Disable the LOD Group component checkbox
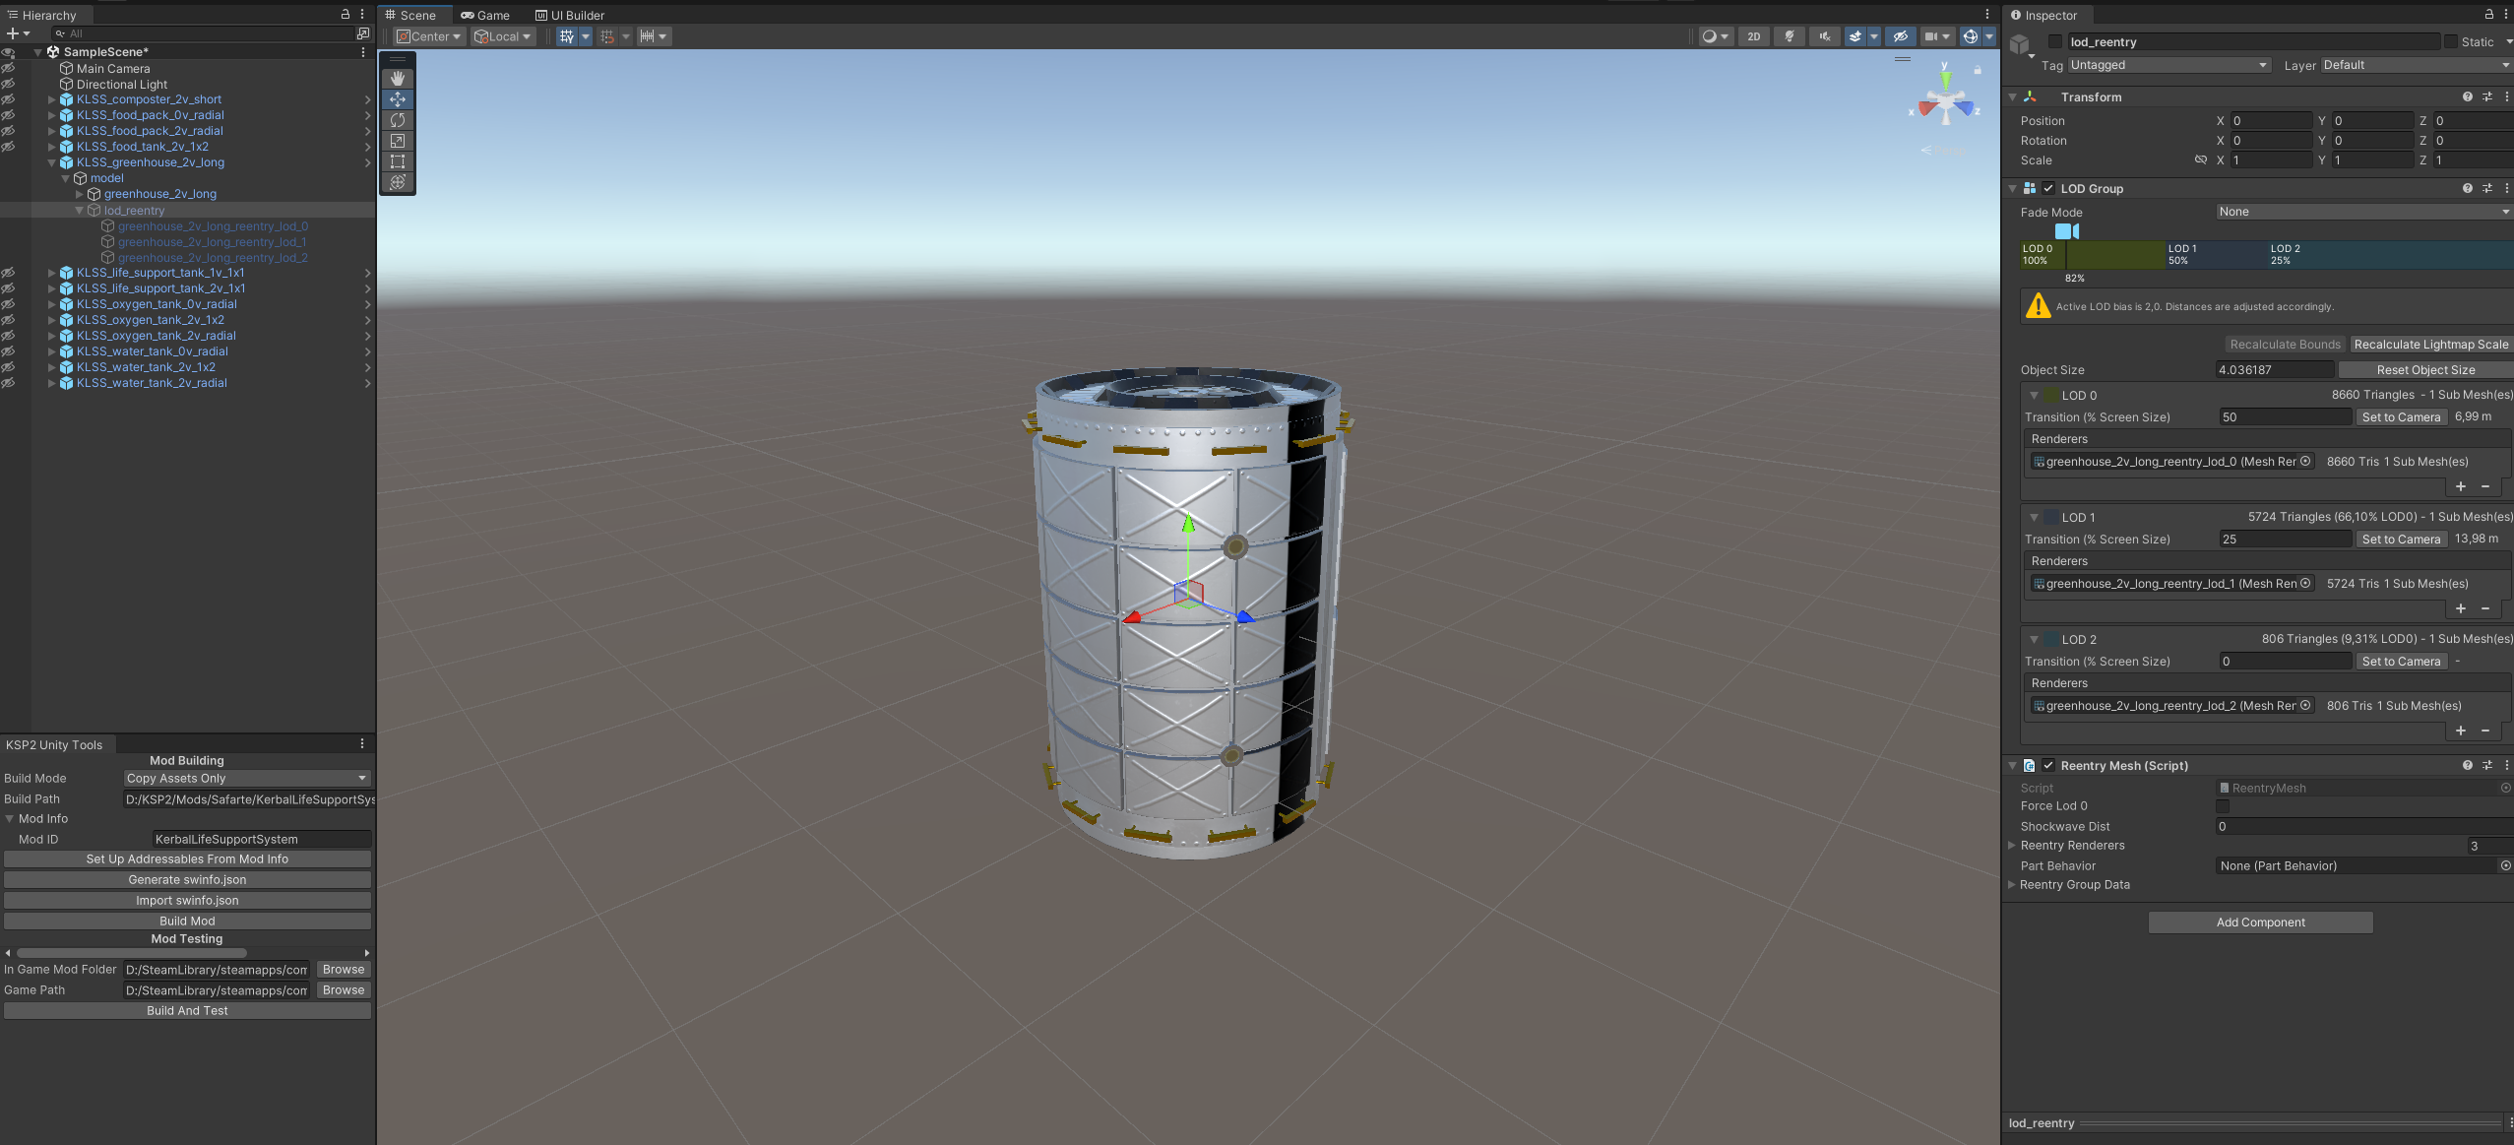This screenshot has width=2514, height=1145. click(2048, 189)
